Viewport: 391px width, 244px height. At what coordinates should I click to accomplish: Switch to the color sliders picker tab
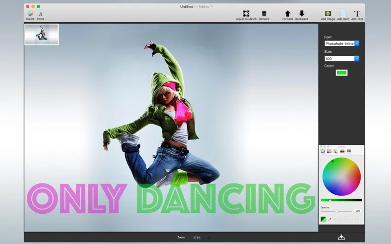click(x=329, y=151)
